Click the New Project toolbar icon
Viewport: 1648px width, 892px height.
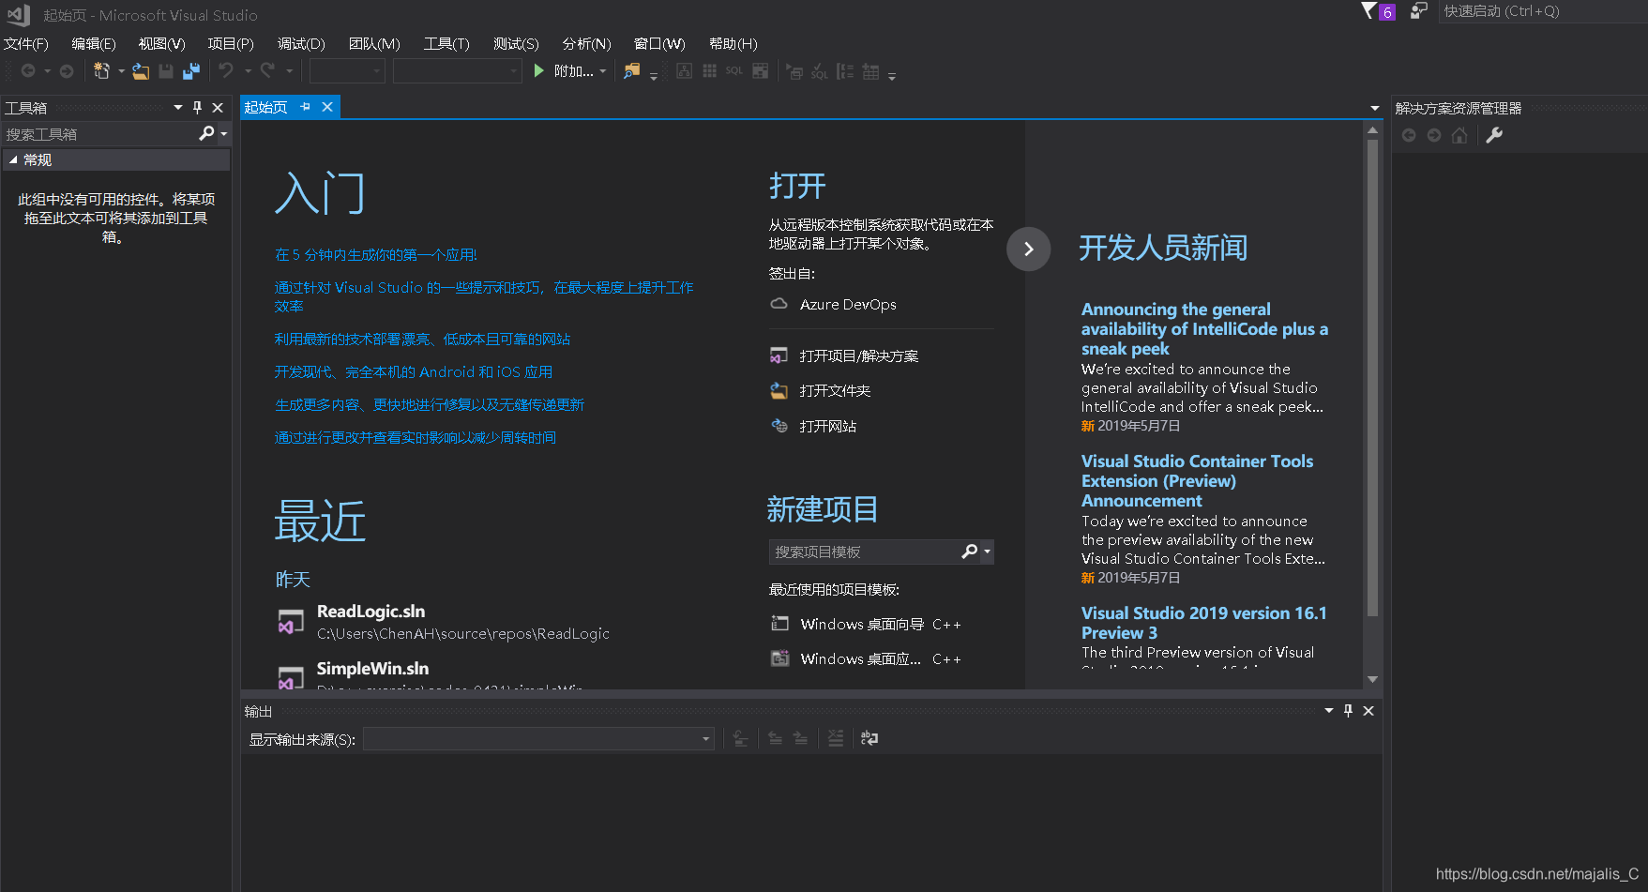tap(102, 71)
